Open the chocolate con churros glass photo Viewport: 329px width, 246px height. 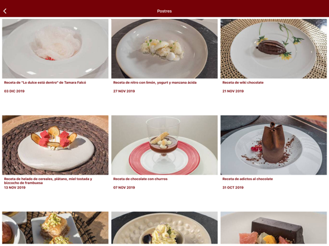pos(164,145)
